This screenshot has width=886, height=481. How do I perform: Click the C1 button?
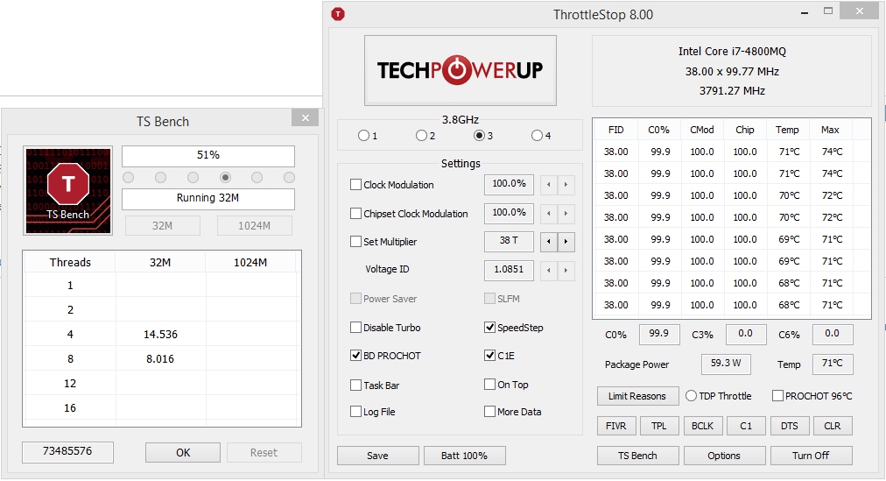[746, 426]
